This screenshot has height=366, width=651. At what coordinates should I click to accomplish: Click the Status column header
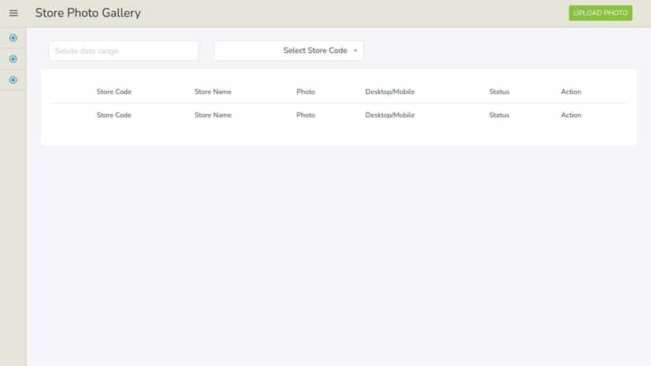tap(499, 92)
